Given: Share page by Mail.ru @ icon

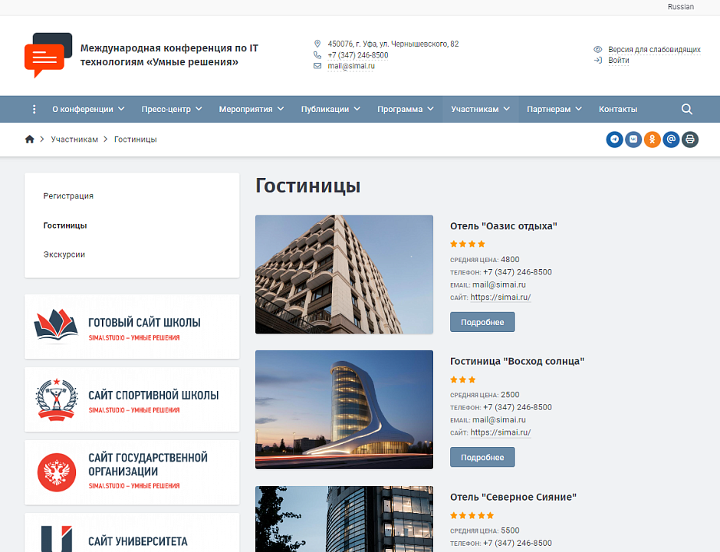Looking at the screenshot, I should point(671,139).
